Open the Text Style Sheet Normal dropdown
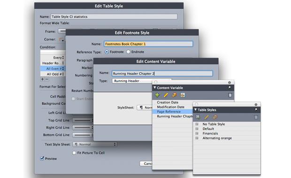The image size is (291, 178). click(95, 144)
